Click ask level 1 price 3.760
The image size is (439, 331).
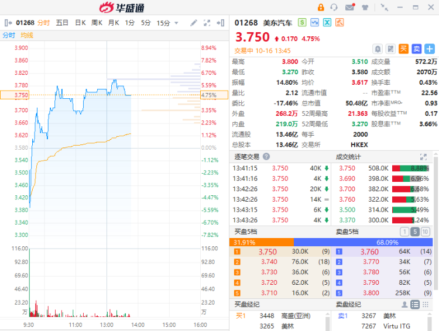coord(369,252)
